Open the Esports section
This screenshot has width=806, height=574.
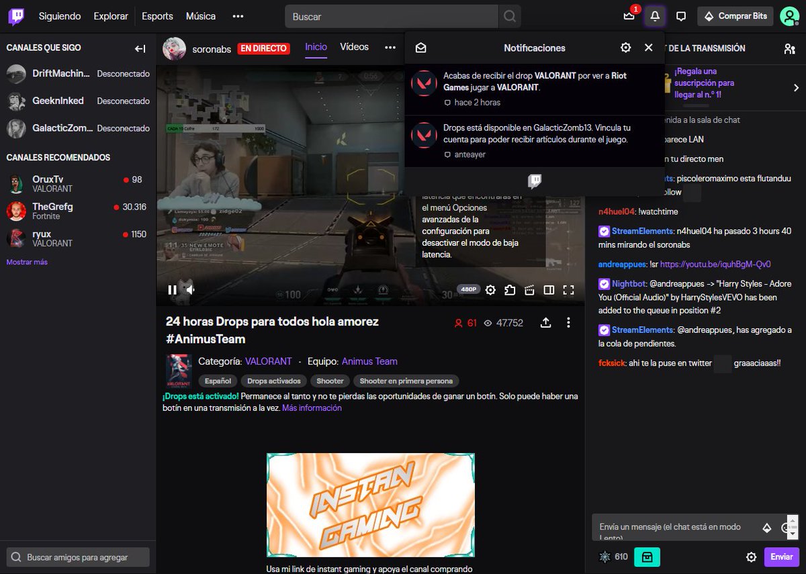(157, 16)
